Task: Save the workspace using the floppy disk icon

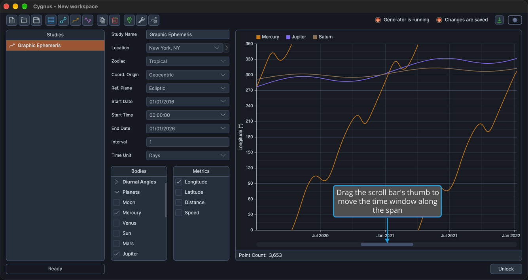Action: pyautogui.click(x=36, y=20)
